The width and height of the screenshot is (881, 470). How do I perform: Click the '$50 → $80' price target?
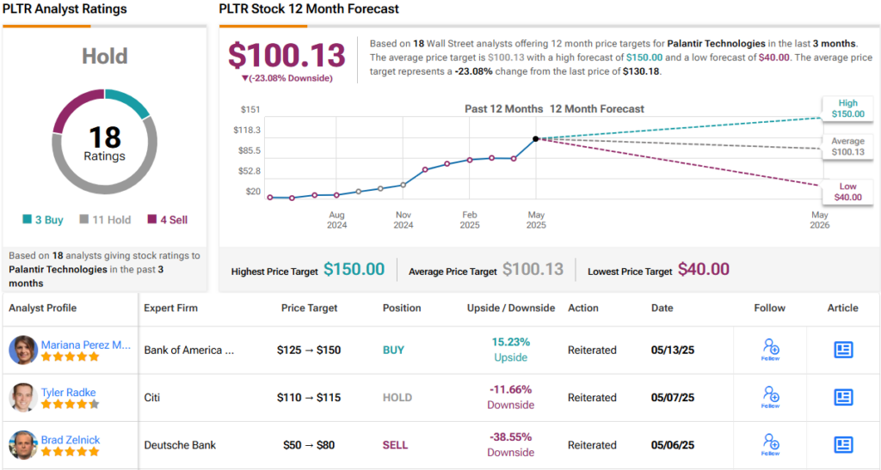click(309, 445)
